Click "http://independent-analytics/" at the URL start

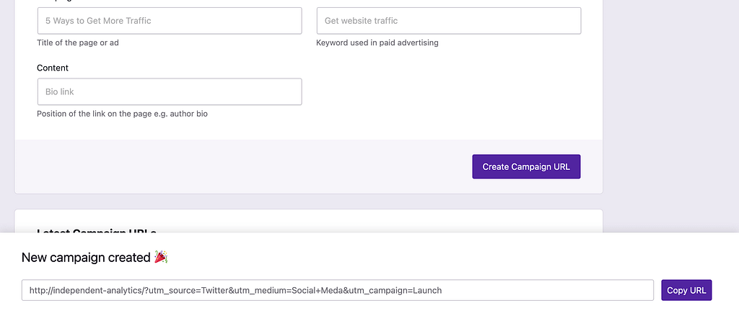[x=86, y=290]
